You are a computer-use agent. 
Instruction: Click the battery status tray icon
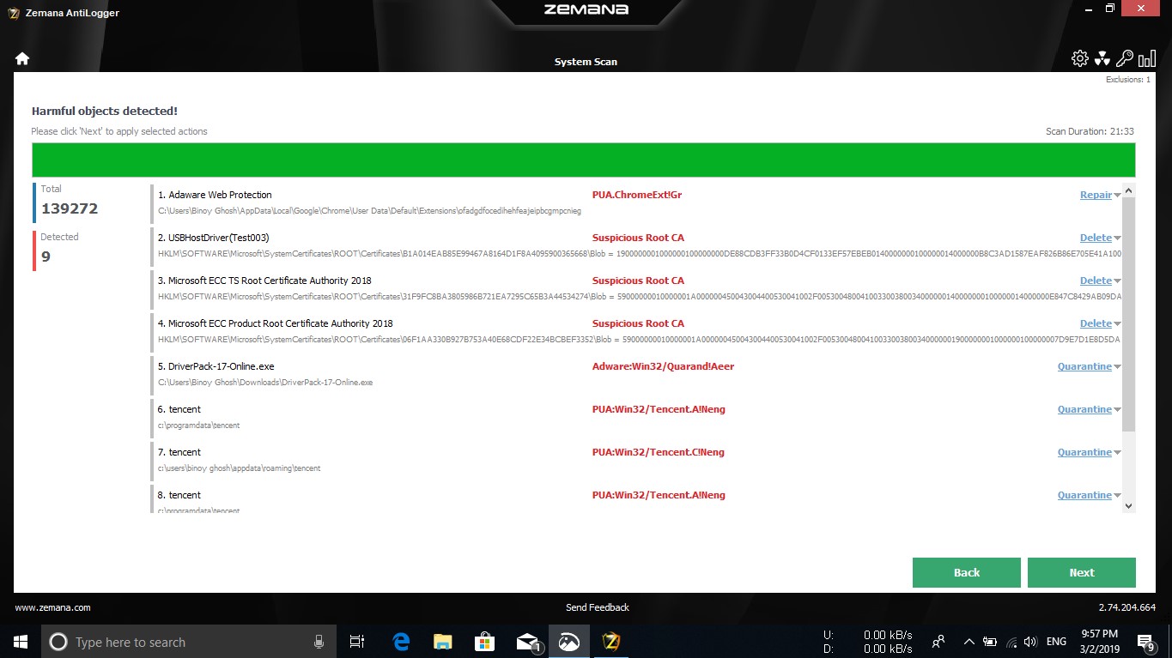tap(990, 642)
